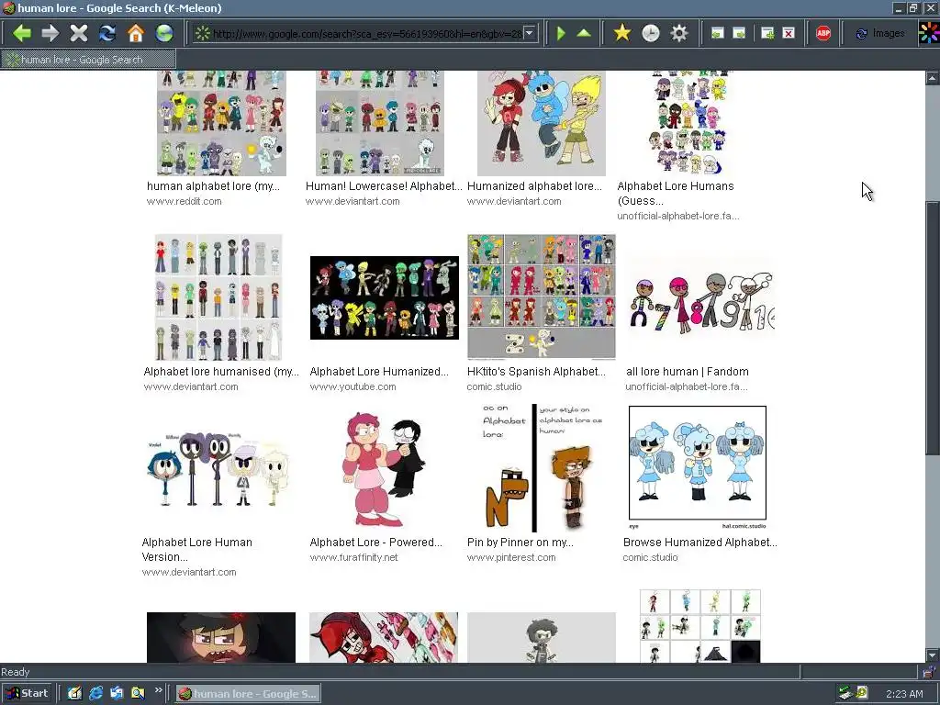Screen dimensions: 940x705
Task: Open 'Human! Lowercase! Alphabet...' deviantart link
Action: pyautogui.click(x=384, y=185)
